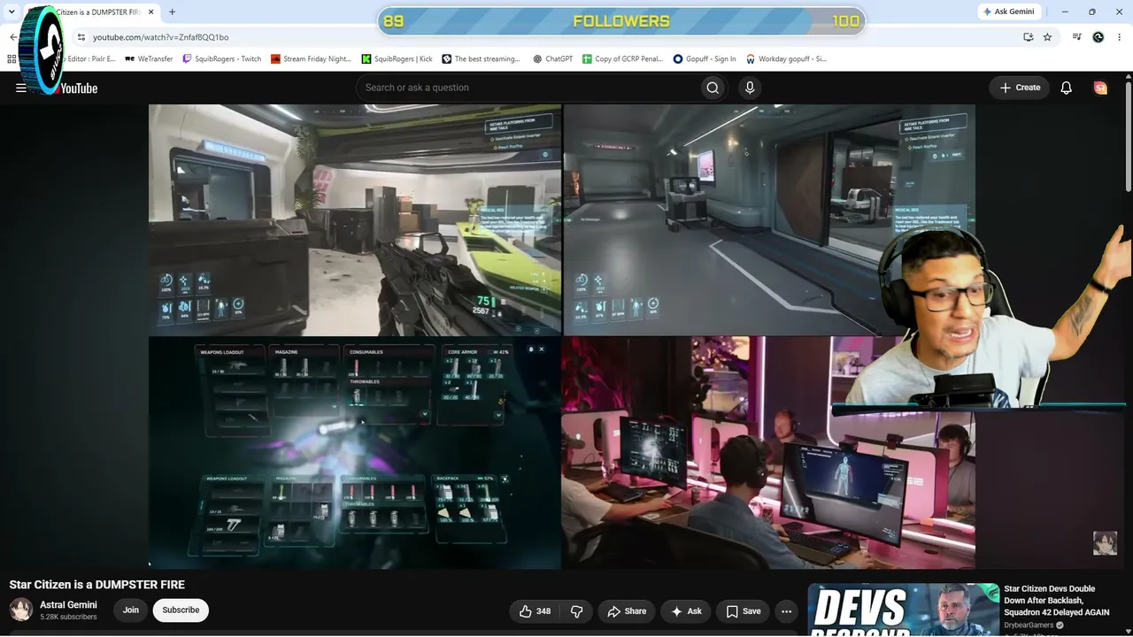
Task: Click the Create button
Action: click(x=1020, y=88)
